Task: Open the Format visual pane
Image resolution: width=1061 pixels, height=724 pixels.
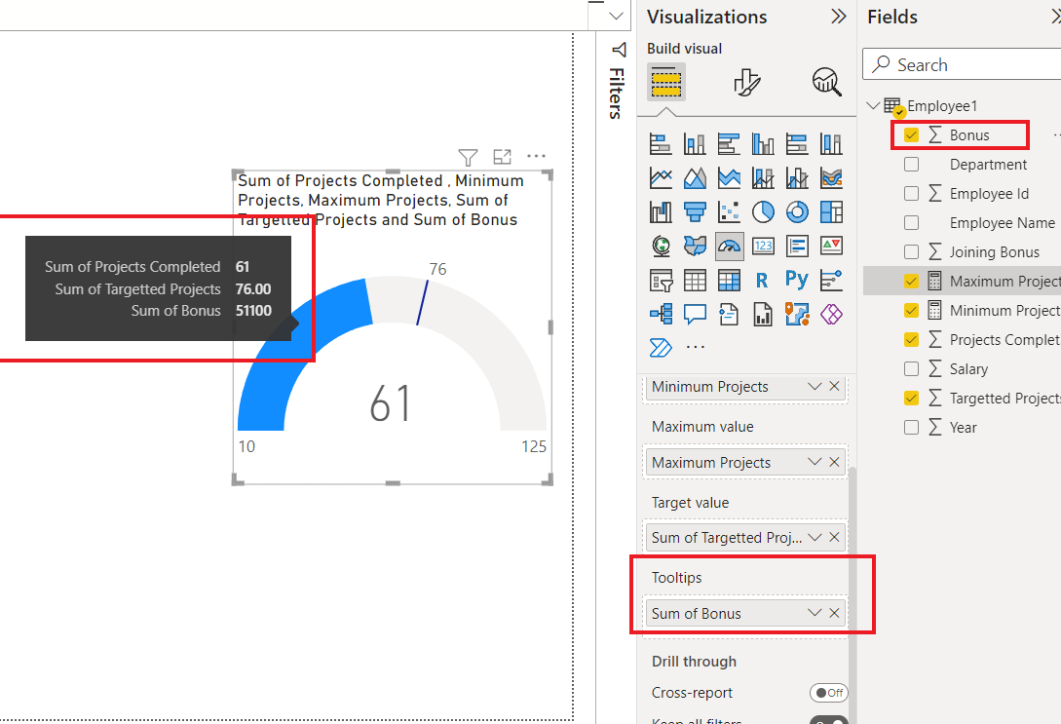Action: coord(746,82)
